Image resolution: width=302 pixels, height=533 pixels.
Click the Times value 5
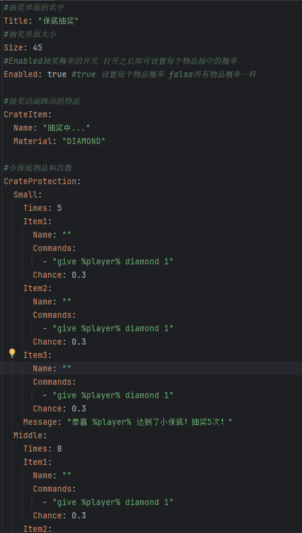[x=60, y=208]
